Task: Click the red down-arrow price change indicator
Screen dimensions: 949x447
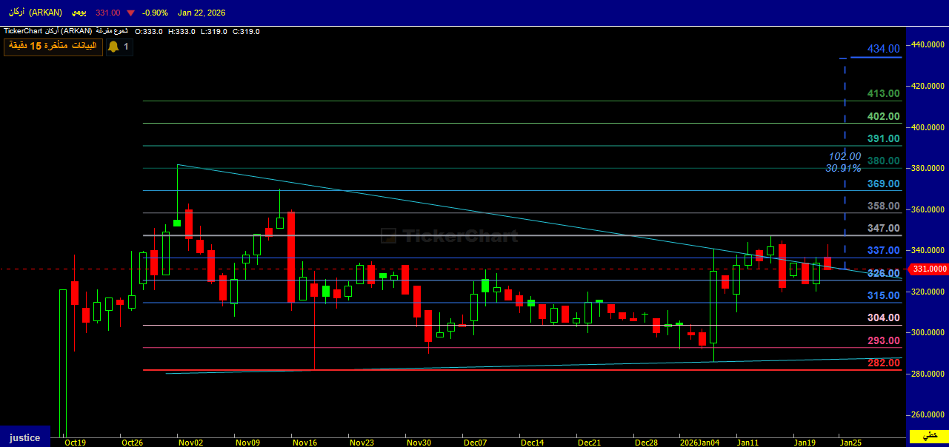Action: [131, 13]
